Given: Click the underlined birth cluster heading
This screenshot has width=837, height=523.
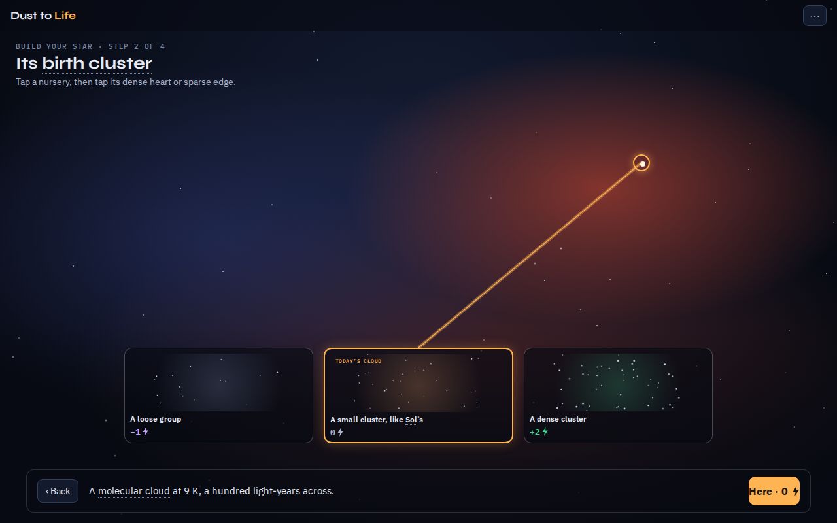Looking at the screenshot, I should (97, 63).
